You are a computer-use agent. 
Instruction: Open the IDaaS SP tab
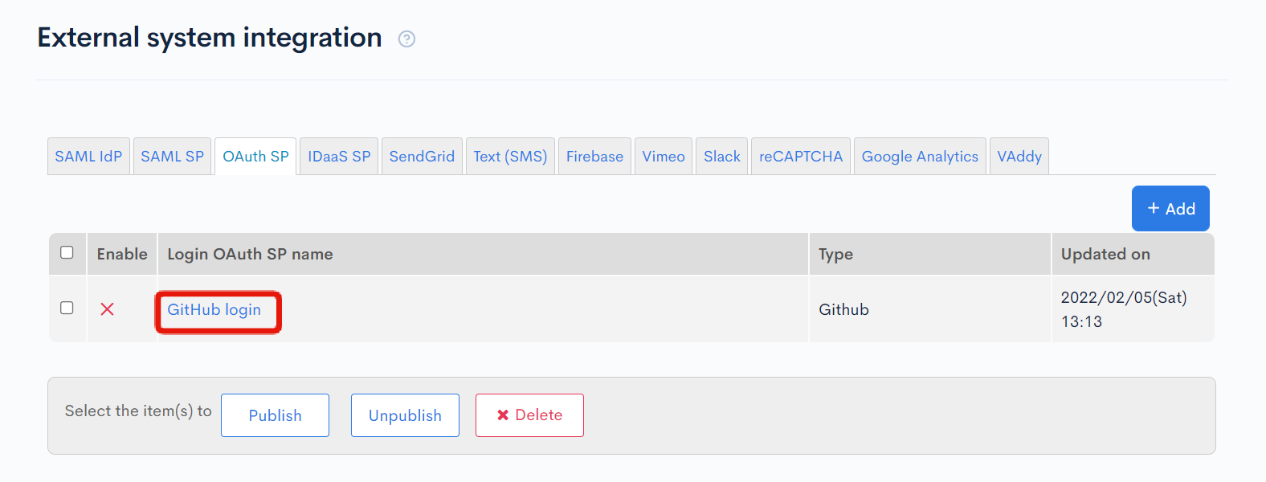[339, 157]
